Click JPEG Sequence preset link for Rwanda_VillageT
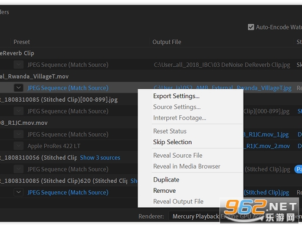302x227 pixels. click(x=68, y=88)
